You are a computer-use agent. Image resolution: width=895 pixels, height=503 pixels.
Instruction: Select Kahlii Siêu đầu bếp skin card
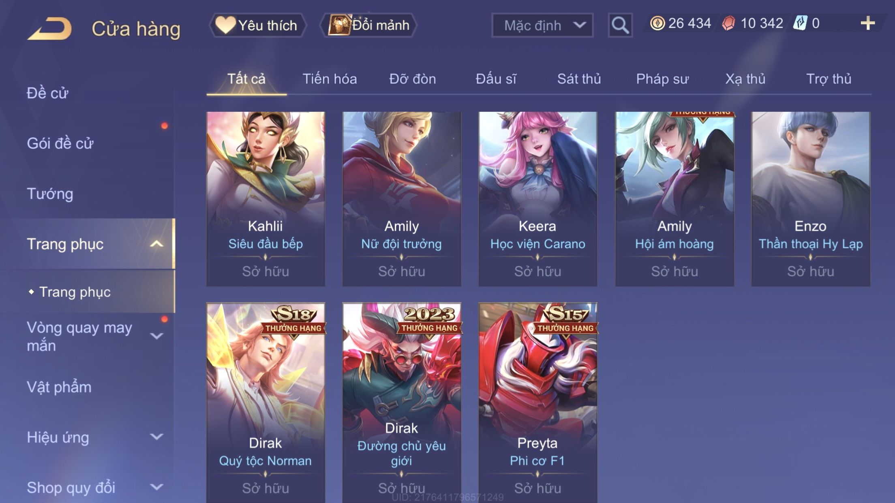point(266,199)
